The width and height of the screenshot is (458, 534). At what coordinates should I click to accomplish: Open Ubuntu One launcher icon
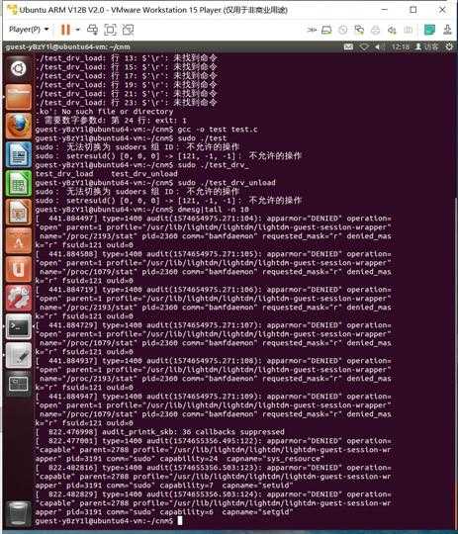(x=19, y=269)
